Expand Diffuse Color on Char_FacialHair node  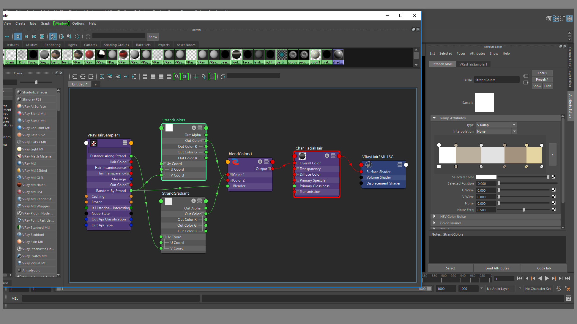[298, 174]
